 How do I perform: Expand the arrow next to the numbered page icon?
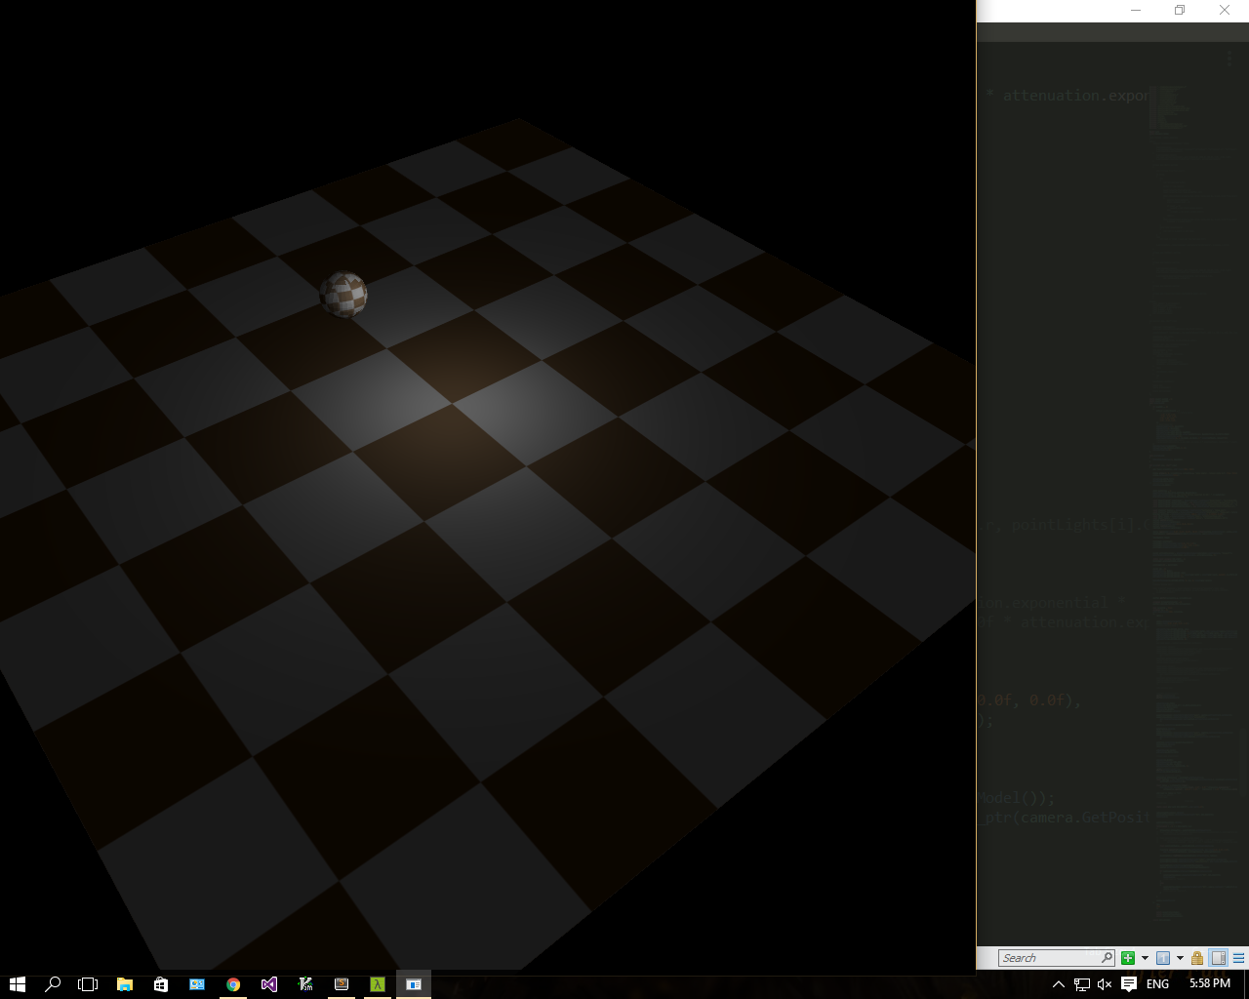pos(1180,958)
